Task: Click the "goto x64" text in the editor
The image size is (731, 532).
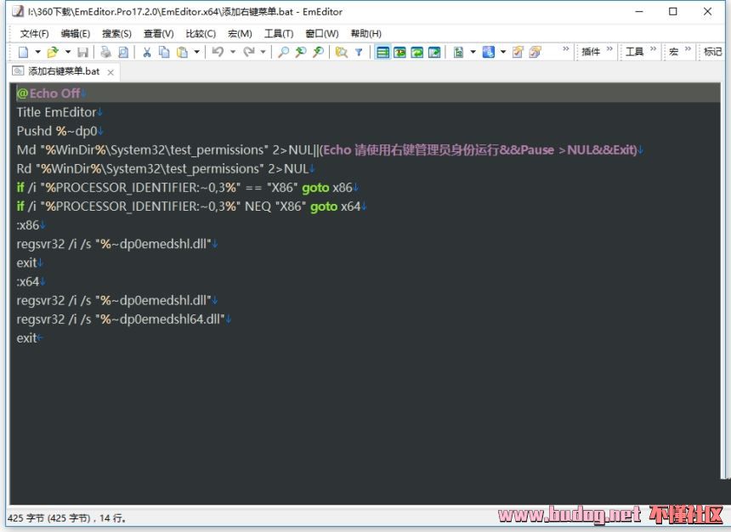Action: tap(336, 207)
